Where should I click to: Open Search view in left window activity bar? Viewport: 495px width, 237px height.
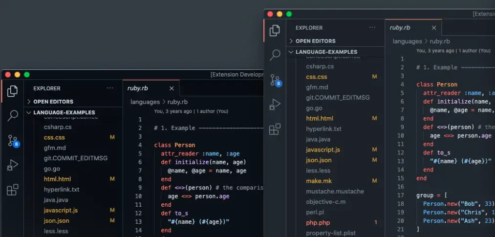pos(13,115)
